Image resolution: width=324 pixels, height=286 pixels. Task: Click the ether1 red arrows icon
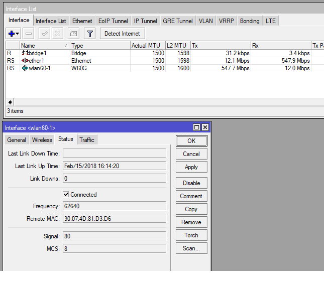[25, 61]
